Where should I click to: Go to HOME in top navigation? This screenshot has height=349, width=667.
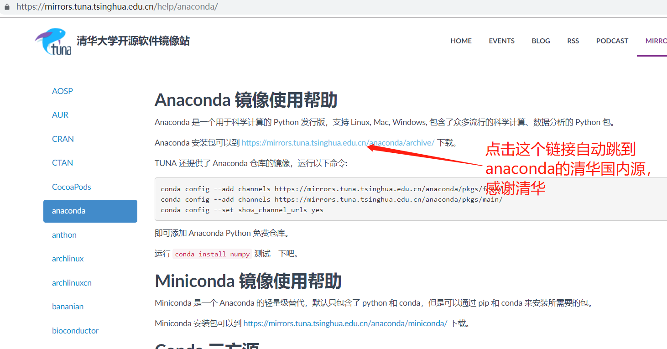click(x=461, y=41)
